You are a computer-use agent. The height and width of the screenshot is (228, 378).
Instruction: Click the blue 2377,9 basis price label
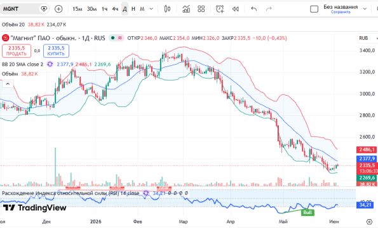pyautogui.click(x=367, y=158)
